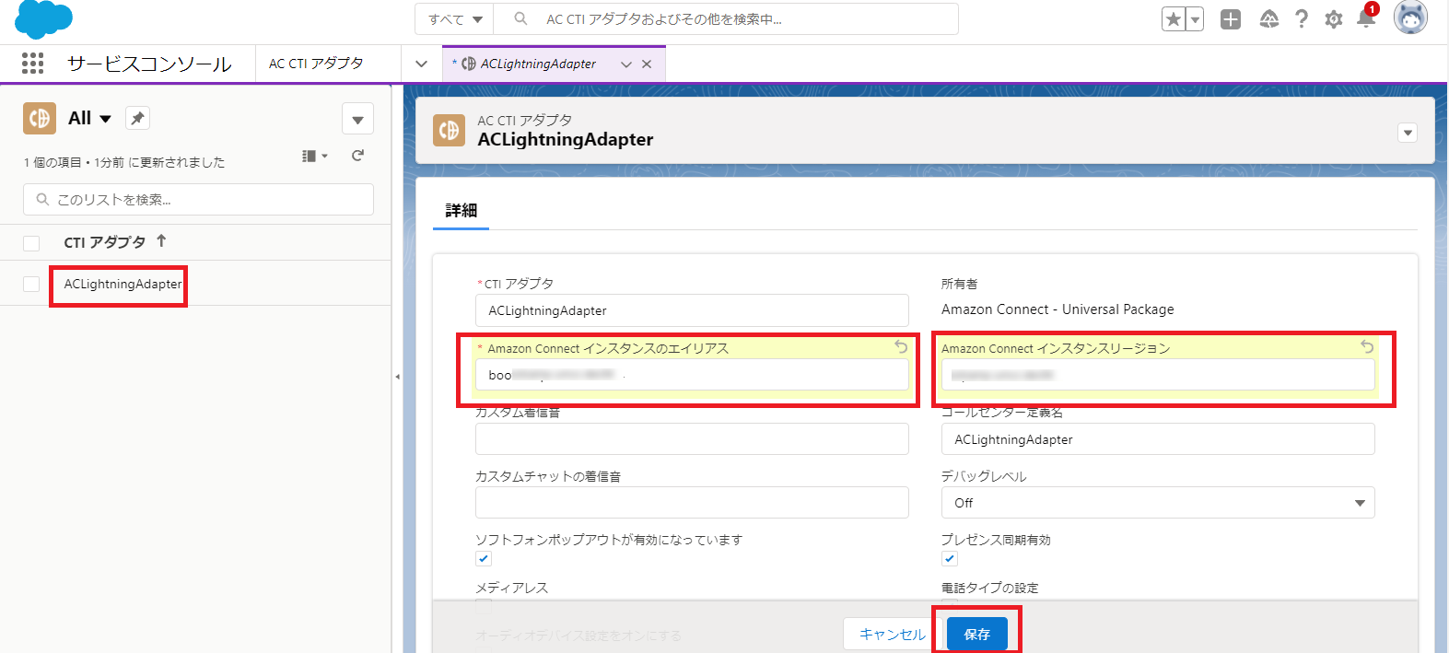Open the ACLightningAdapter record link in list
The height and width of the screenshot is (653, 1449).
(123, 284)
